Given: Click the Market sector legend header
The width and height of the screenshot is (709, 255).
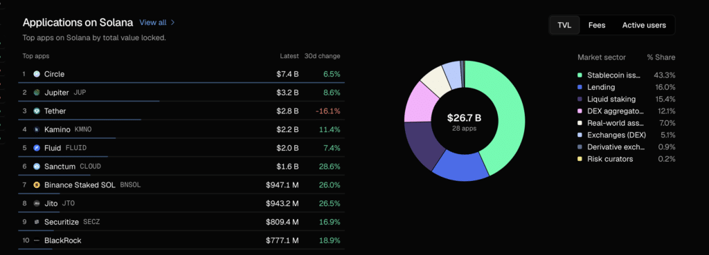Looking at the screenshot, I should point(602,57).
